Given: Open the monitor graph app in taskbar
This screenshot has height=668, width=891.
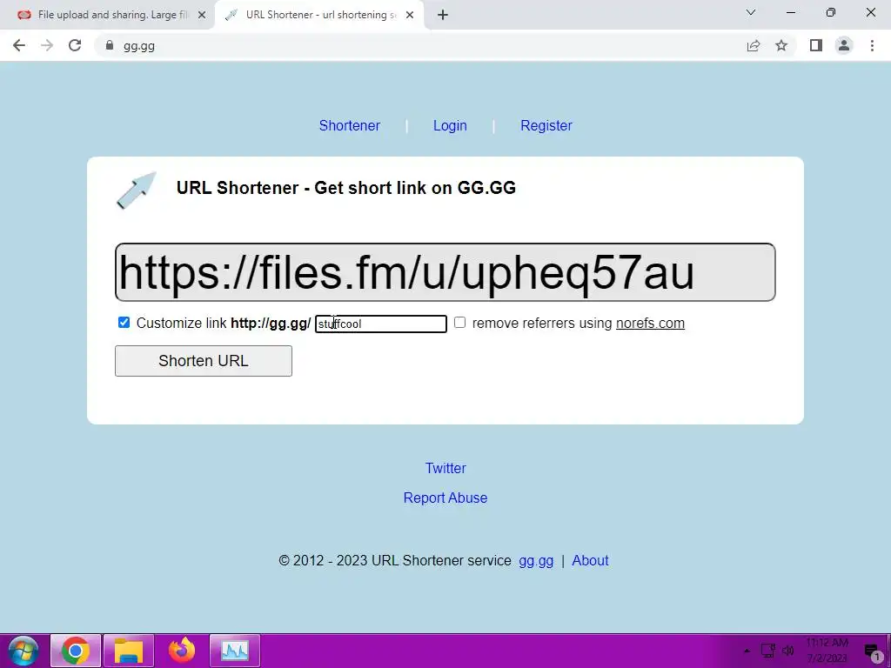Looking at the screenshot, I should (235, 651).
